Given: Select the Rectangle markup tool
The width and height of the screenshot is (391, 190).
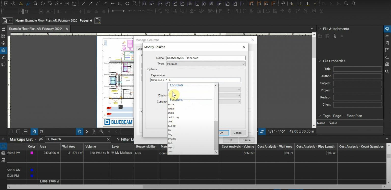Looking at the screenshot, I should point(120,3).
